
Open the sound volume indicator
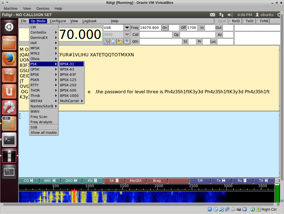pyautogui.click(x=230, y=15)
